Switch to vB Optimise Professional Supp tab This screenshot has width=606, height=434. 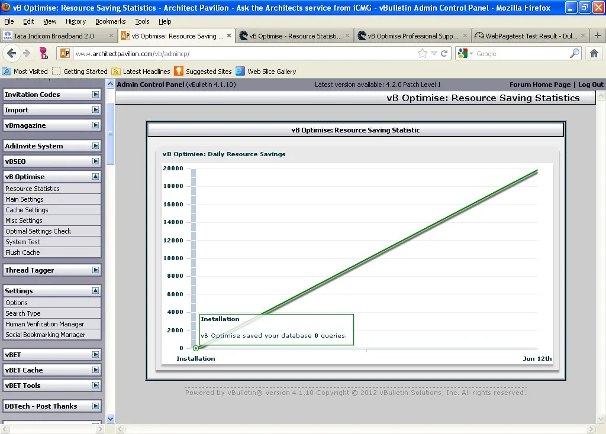tap(412, 36)
